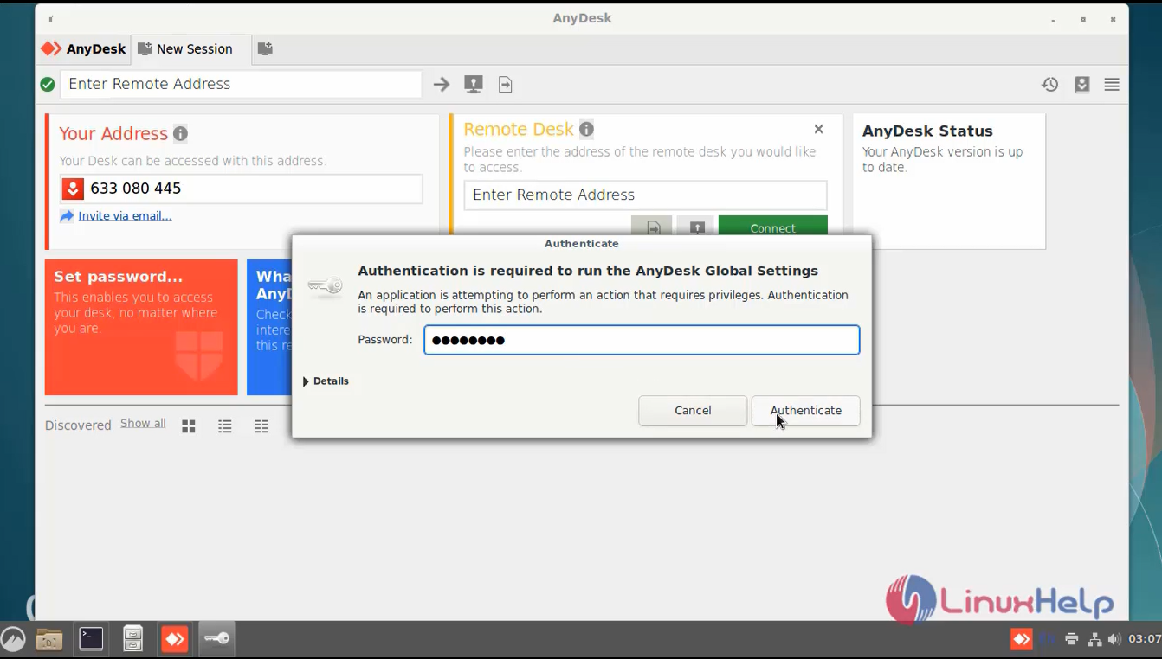1162x659 pixels.
Task: Click the download/install icon in top right
Action: tap(1082, 84)
